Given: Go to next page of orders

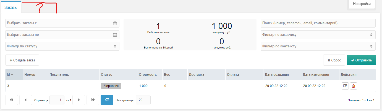Looking at the screenshot, I should click(79, 100).
